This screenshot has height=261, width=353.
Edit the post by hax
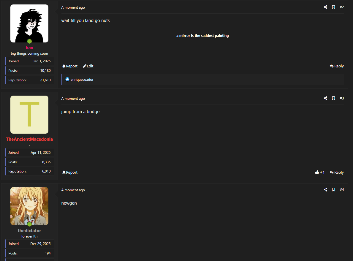click(x=88, y=66)
